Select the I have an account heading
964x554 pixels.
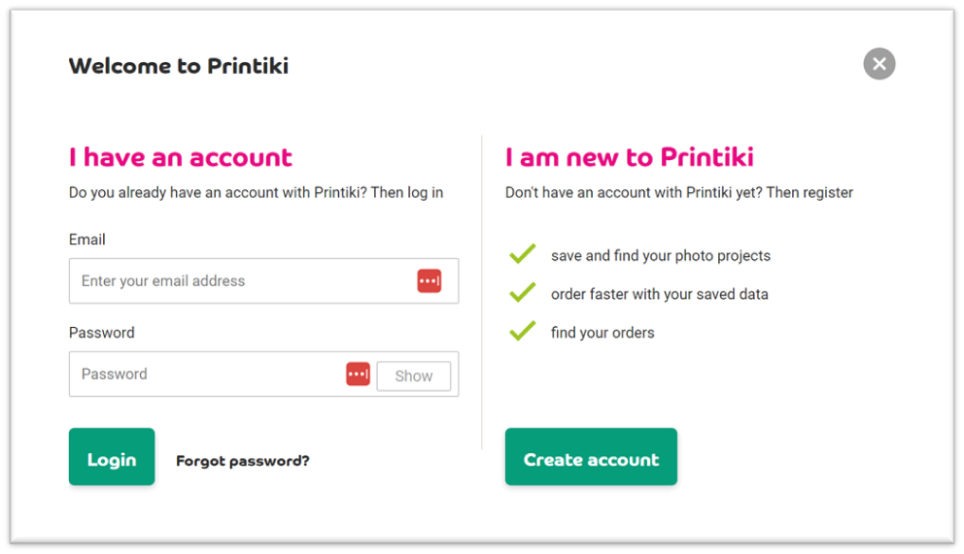pyautogui.click(x=180, y=158)
